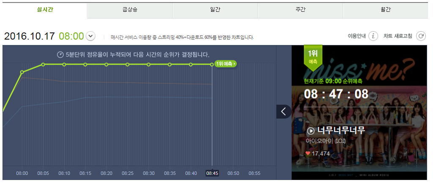Collapse the side panel with left chevron
The width and height of the screenshot is (433, 185).
[284, 112]
